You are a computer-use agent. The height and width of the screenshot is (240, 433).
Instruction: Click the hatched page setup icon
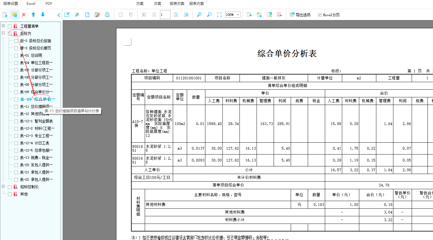pyautogui.click(x=87, y=15)
